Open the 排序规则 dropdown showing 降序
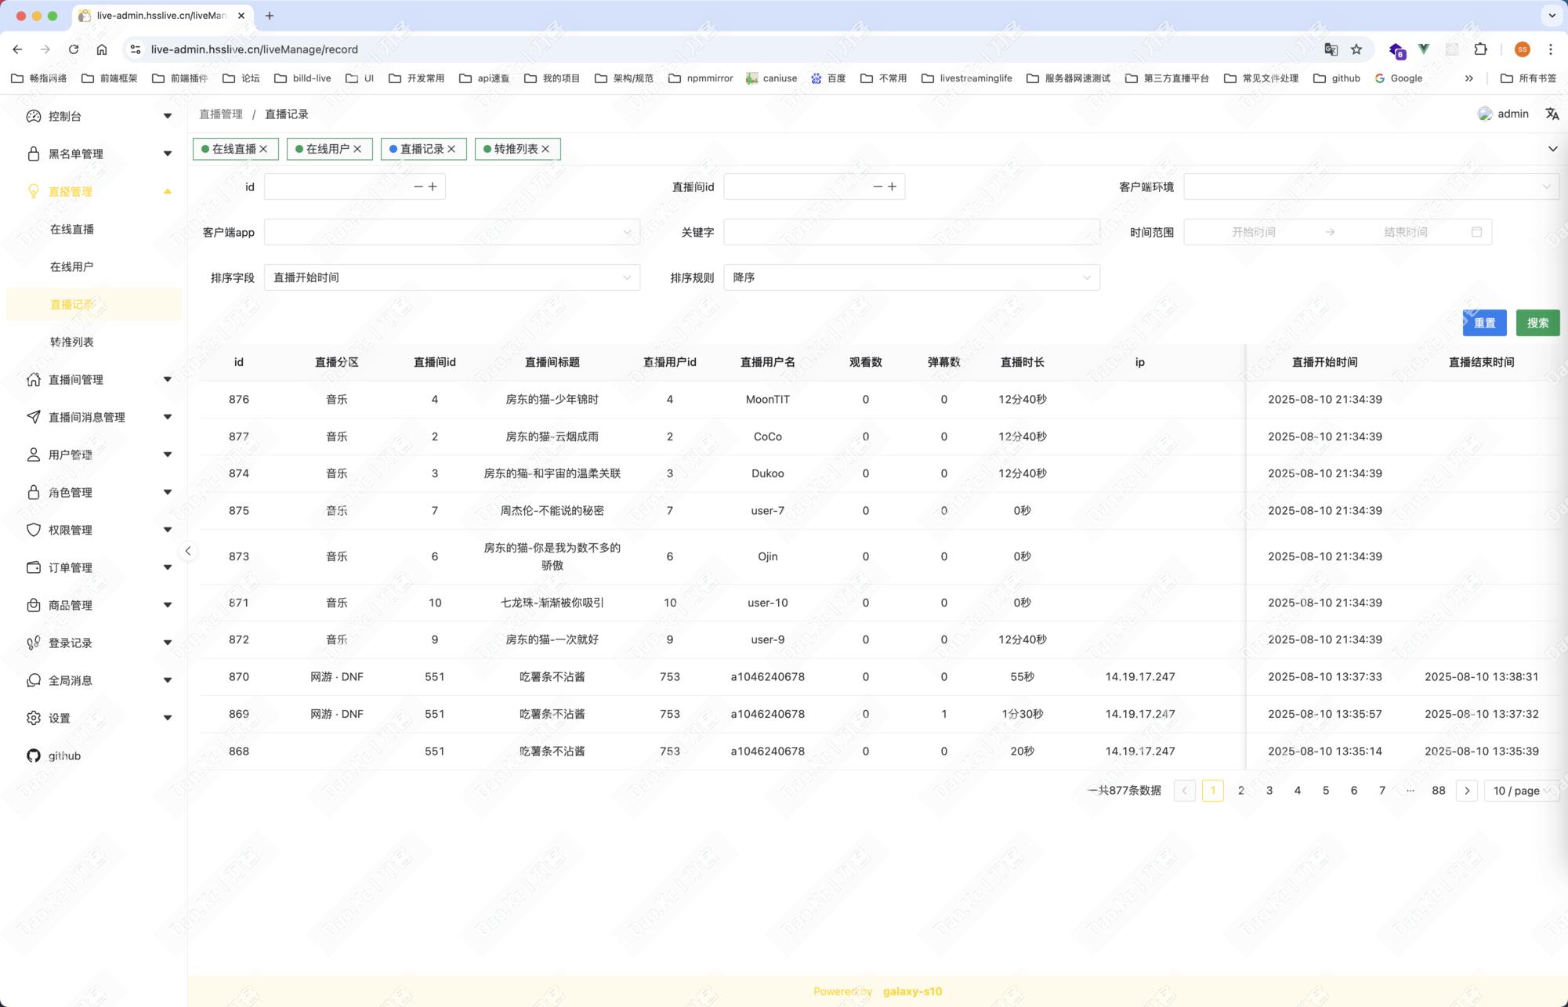The image size is (1568, 1007). click(x=911, y=277)
